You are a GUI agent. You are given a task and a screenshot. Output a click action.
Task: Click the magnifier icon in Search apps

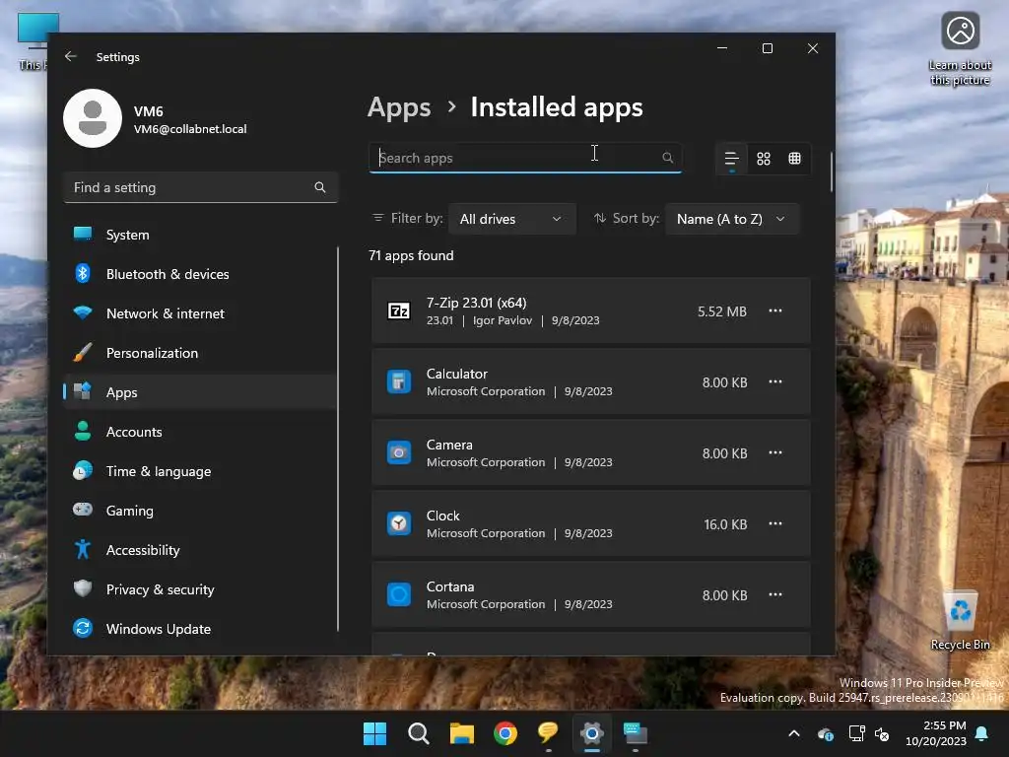667,158
